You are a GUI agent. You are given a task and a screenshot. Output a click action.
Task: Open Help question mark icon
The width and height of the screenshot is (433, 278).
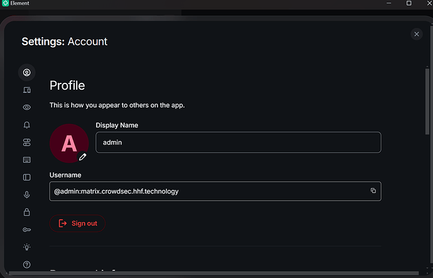[27, 264]
